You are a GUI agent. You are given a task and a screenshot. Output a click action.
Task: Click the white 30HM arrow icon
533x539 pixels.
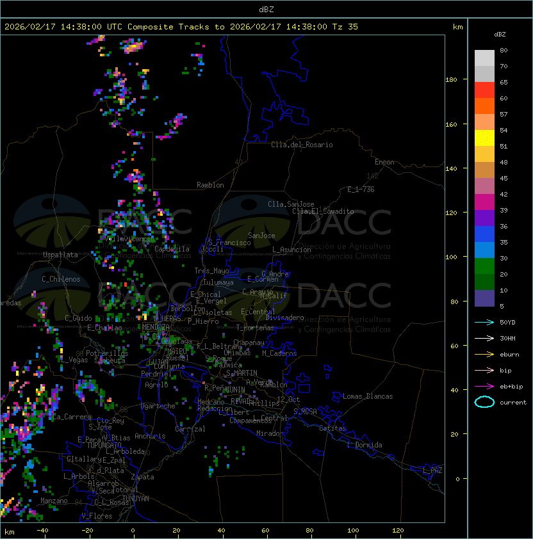(x=484, y=338)
